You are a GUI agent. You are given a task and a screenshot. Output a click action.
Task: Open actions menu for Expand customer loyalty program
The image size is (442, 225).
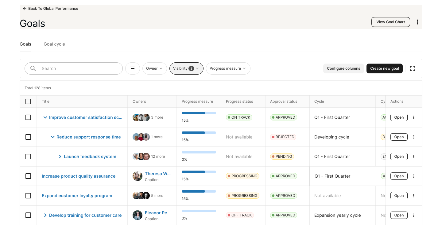[413, 195]
